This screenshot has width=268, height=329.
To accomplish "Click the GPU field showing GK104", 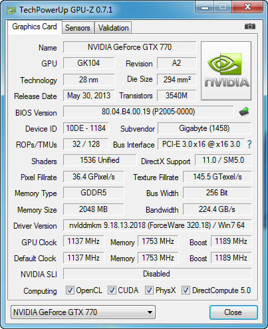I will click(x=88, y=63).
